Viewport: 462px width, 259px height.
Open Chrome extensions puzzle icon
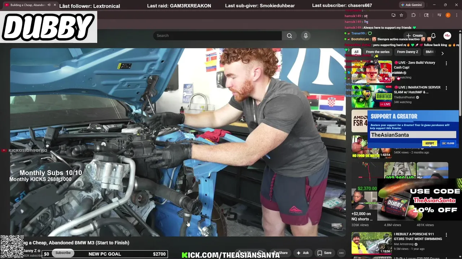point(414,15)
